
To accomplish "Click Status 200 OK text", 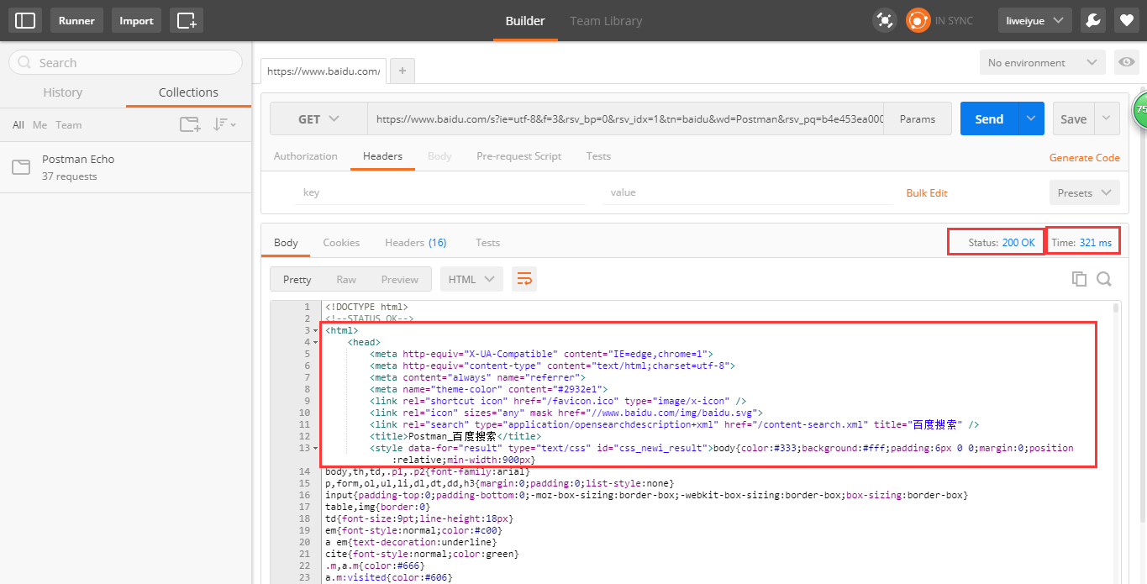I will (1002, 242).
